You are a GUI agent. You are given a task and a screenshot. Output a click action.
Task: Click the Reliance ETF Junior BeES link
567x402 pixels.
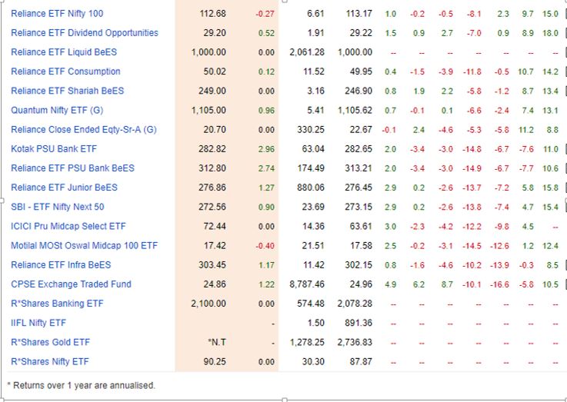click(64, 188)
